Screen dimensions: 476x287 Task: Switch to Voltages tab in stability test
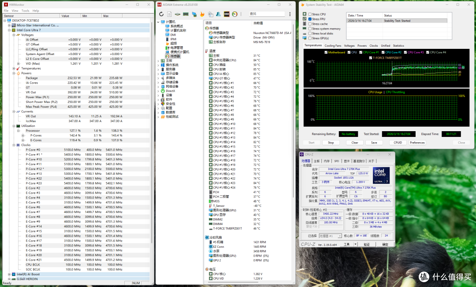(x=349, y=46)
